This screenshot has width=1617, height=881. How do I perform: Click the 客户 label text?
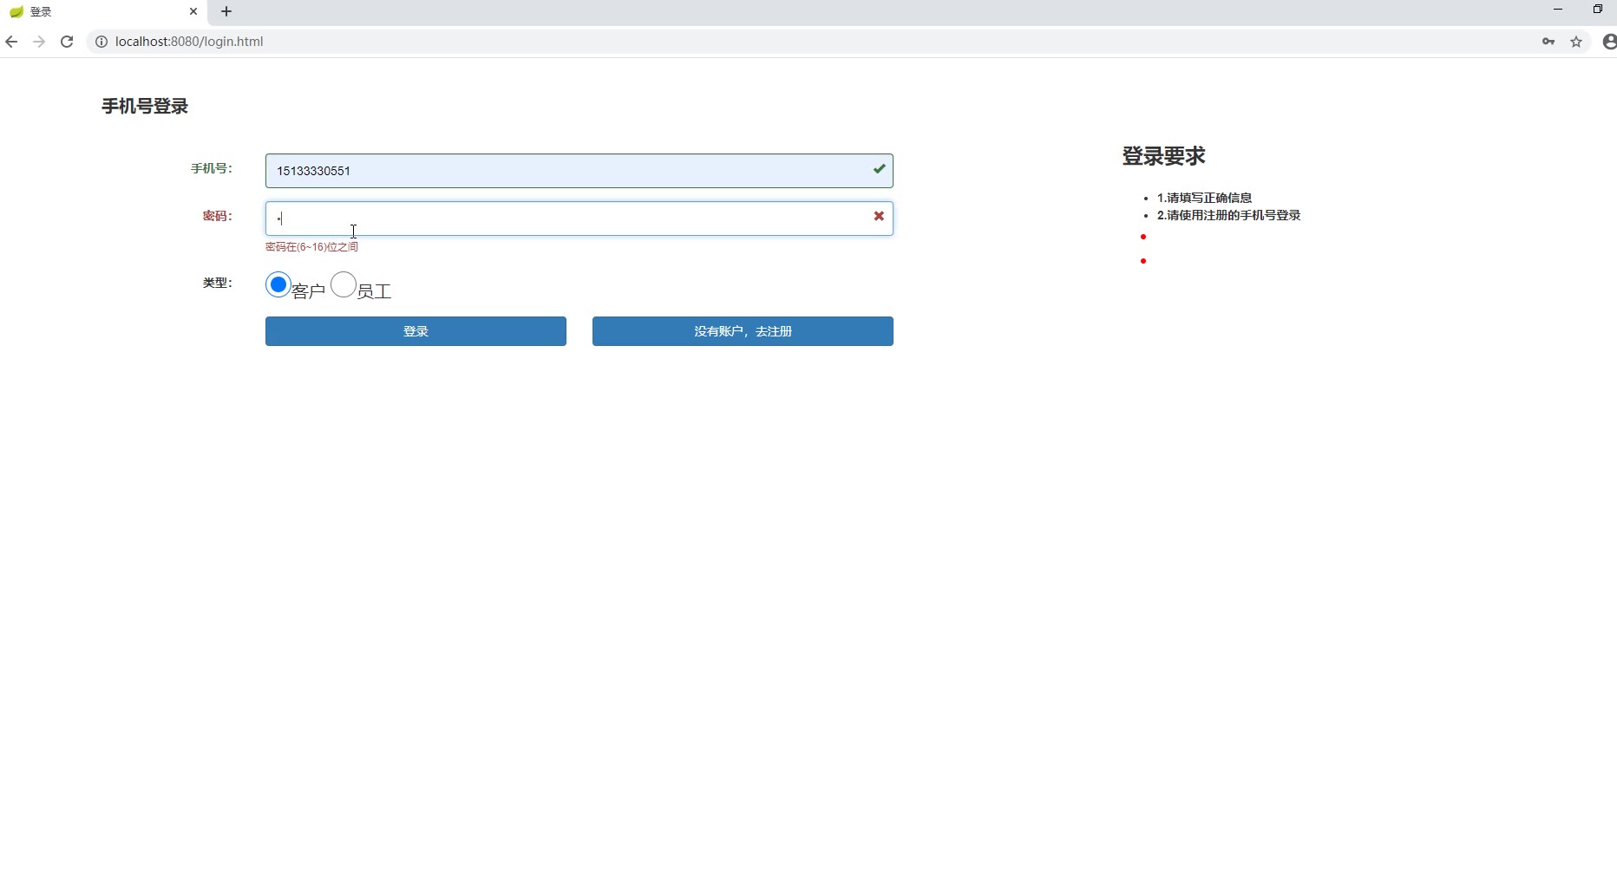click(x=309, y=291)
